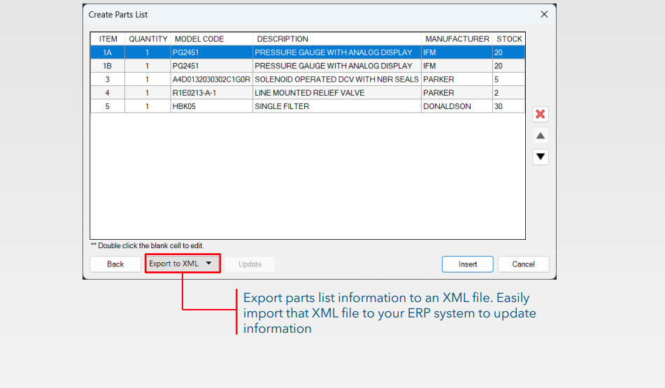Click SINGLE FILTER description
665x388 pixels.
pyautogui.click(x=337, y=106)
